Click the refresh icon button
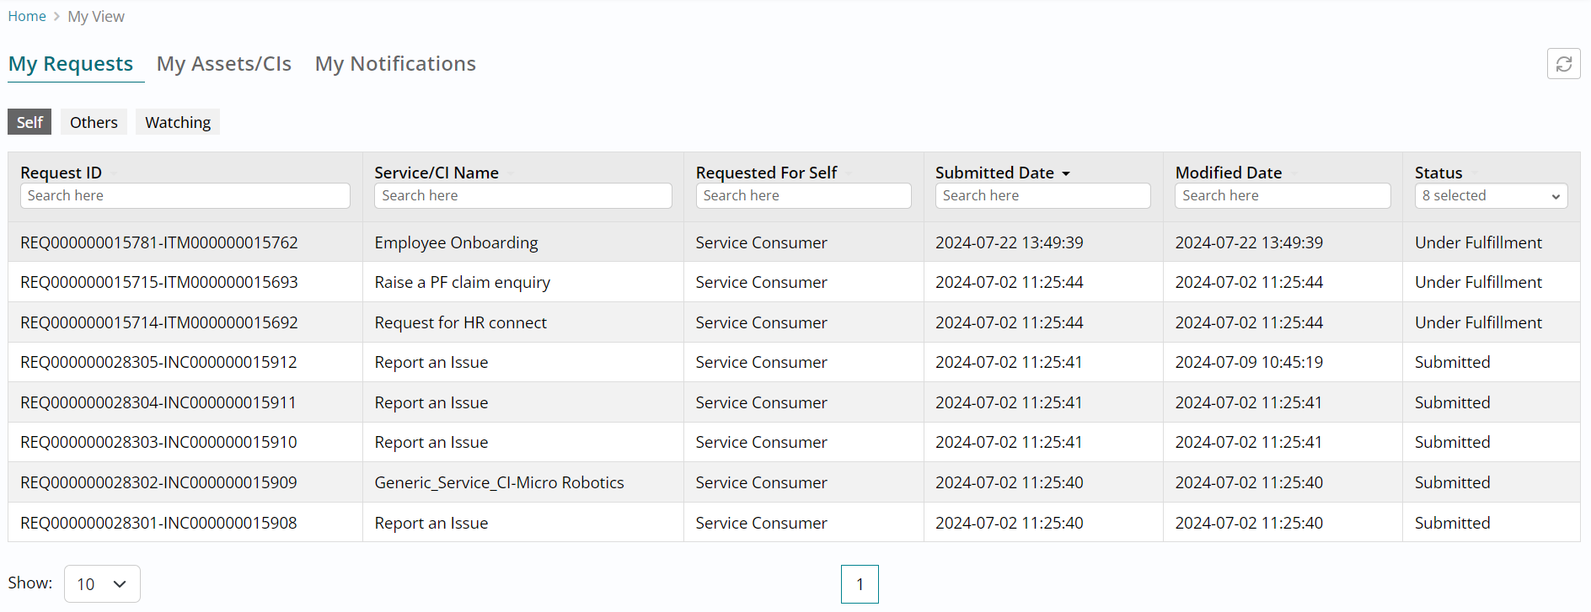Viewport: 1591px width, 612px height. coord(1563,64)
